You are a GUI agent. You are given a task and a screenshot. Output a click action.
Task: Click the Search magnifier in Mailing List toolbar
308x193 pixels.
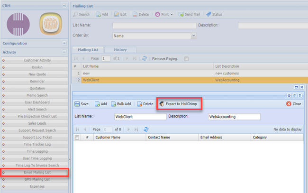click(76, 15)
